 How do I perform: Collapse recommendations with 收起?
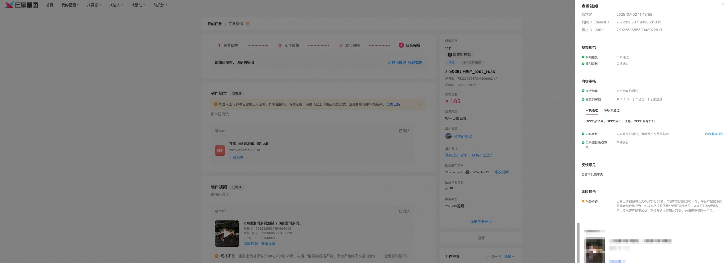click(x=509, y=257)
